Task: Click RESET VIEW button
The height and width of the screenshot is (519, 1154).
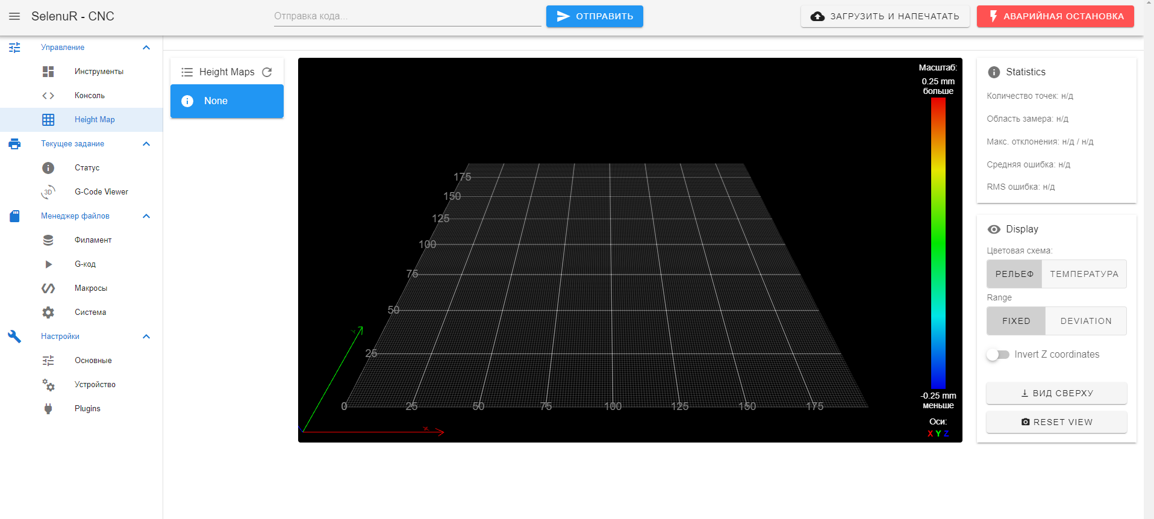Action: point(1056,422)
